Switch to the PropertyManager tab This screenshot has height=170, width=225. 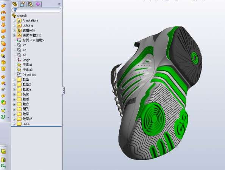[22, 4]
